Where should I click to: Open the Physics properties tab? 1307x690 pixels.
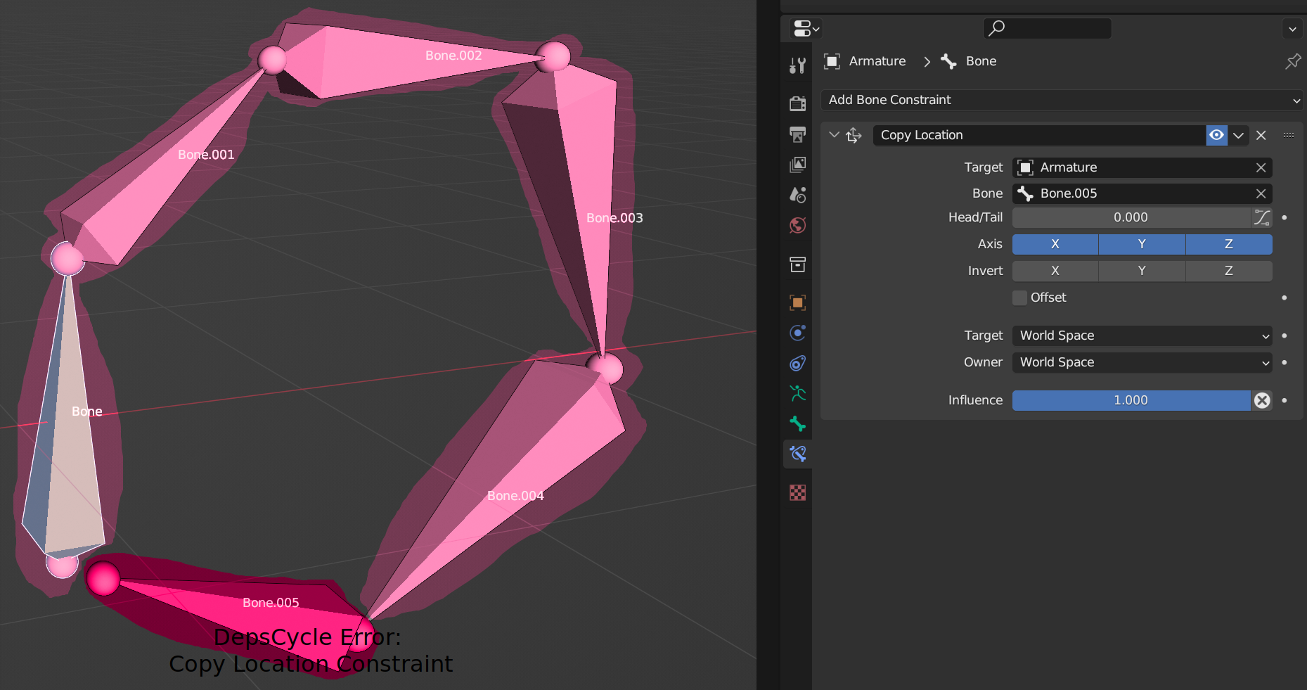[x=797, y=333]
